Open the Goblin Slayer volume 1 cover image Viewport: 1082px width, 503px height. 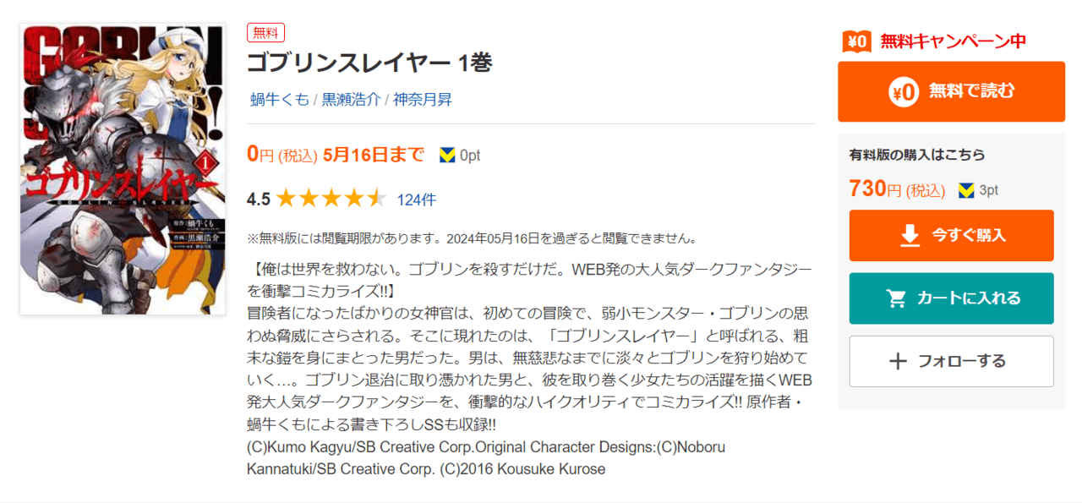point(123,169)
